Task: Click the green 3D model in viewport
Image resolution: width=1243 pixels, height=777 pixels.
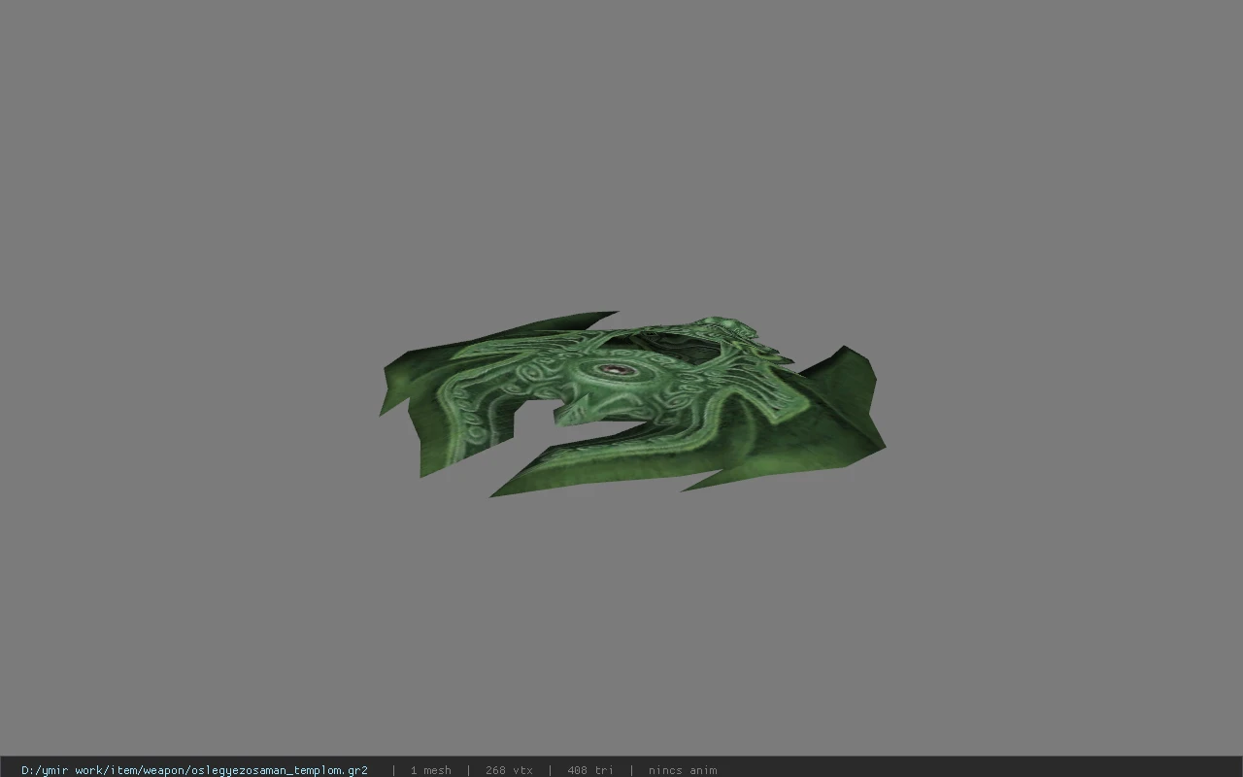Action: point(631,403)
